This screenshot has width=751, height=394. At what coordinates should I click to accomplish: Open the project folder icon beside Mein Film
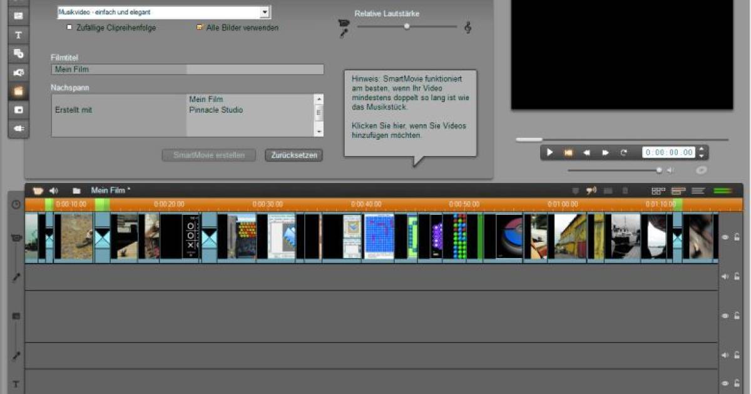click(76, 190)
